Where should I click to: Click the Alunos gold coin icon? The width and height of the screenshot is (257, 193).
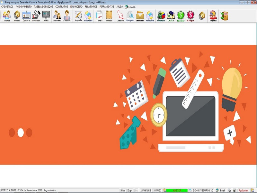(x=17, y=16)
